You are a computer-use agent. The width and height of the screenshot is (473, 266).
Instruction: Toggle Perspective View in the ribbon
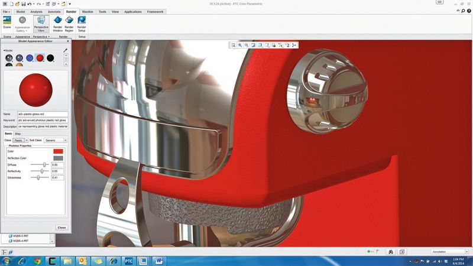point(41,24)
